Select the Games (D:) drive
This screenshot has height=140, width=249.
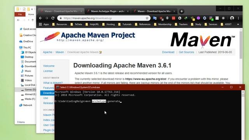(26, 89)
